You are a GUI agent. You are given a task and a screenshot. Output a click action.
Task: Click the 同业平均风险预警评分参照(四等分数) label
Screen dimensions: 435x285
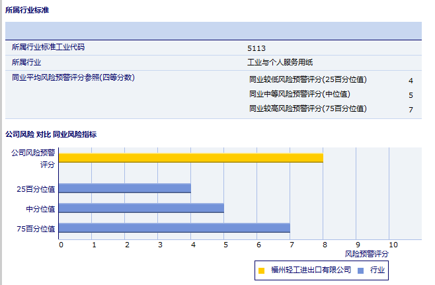(73, 77)
